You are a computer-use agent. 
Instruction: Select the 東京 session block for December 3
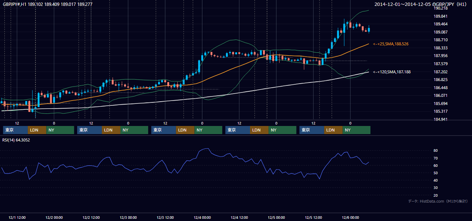tap(164, 130)
